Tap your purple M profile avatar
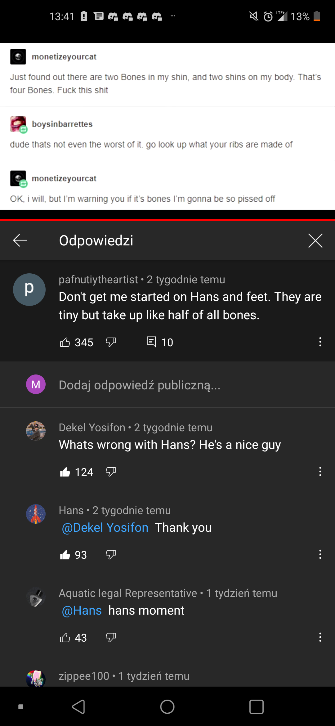Image resolution: width=335 pixels, height=726 pixels. pos(36,384)
